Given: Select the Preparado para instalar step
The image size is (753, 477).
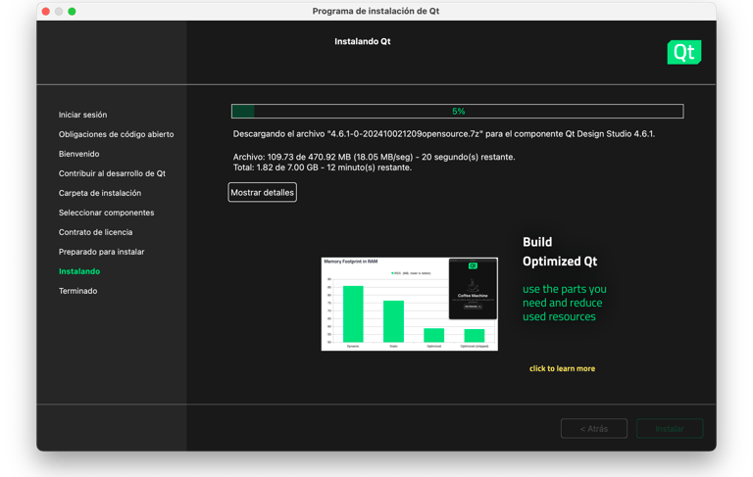Looking at the screenshot, I should [x=101, y=252].
